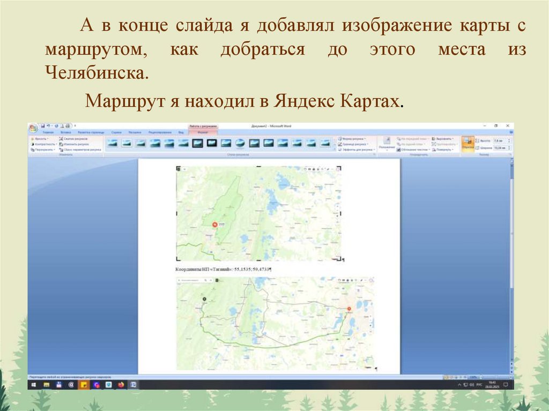Click Сжатие рисунков compress pictures
This screenshot has height=411, width=549.
73,139
